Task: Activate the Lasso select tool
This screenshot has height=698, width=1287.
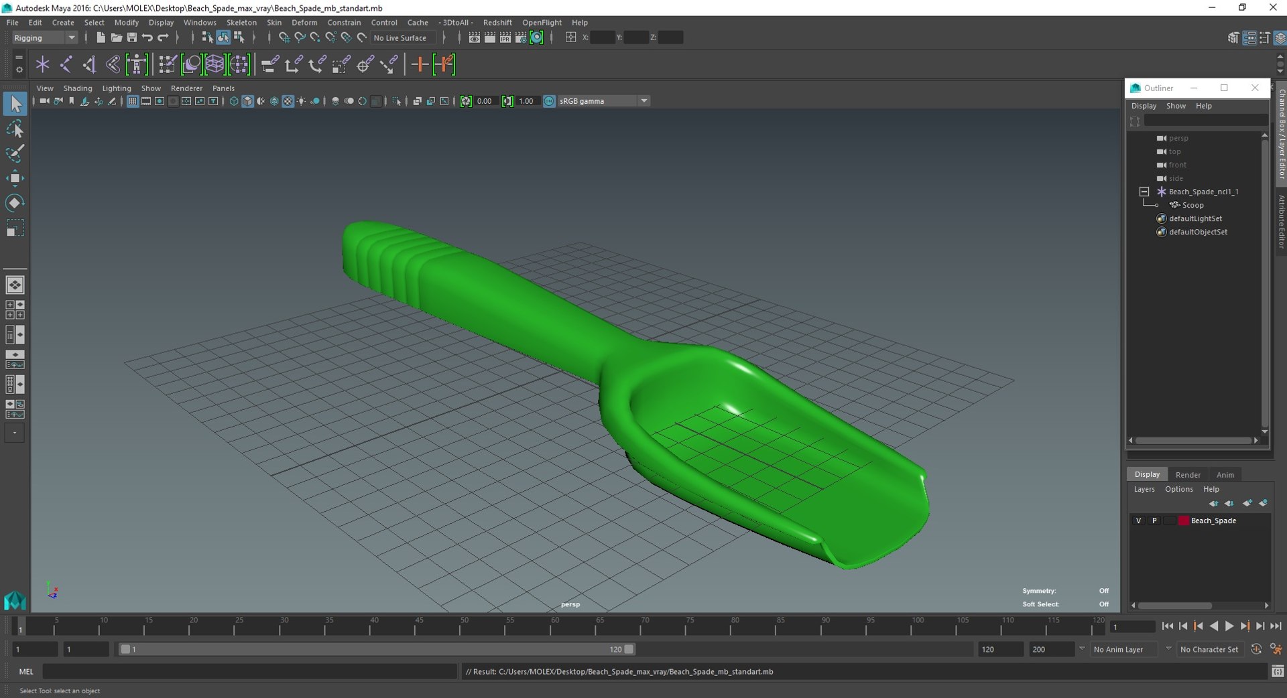Action: (x=15, y=129)
